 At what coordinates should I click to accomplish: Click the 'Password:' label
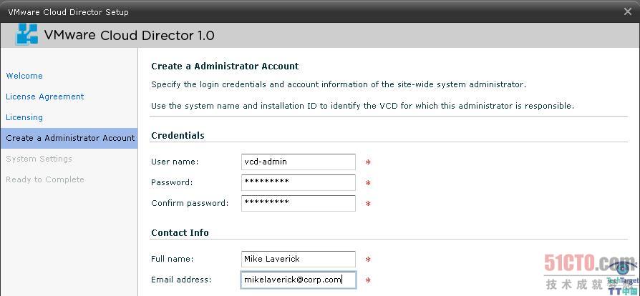(172, 182)
